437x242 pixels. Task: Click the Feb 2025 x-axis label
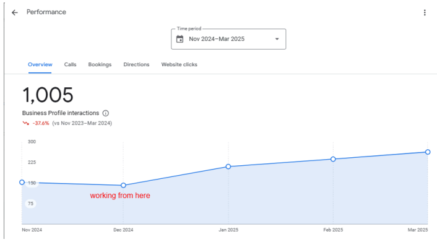point(333,230)
